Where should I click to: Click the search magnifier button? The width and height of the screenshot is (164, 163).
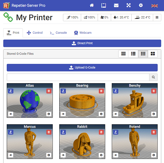[153, 77]
